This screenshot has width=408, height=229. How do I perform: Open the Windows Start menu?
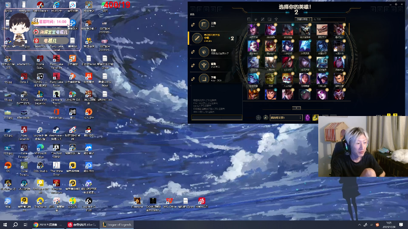5,224
